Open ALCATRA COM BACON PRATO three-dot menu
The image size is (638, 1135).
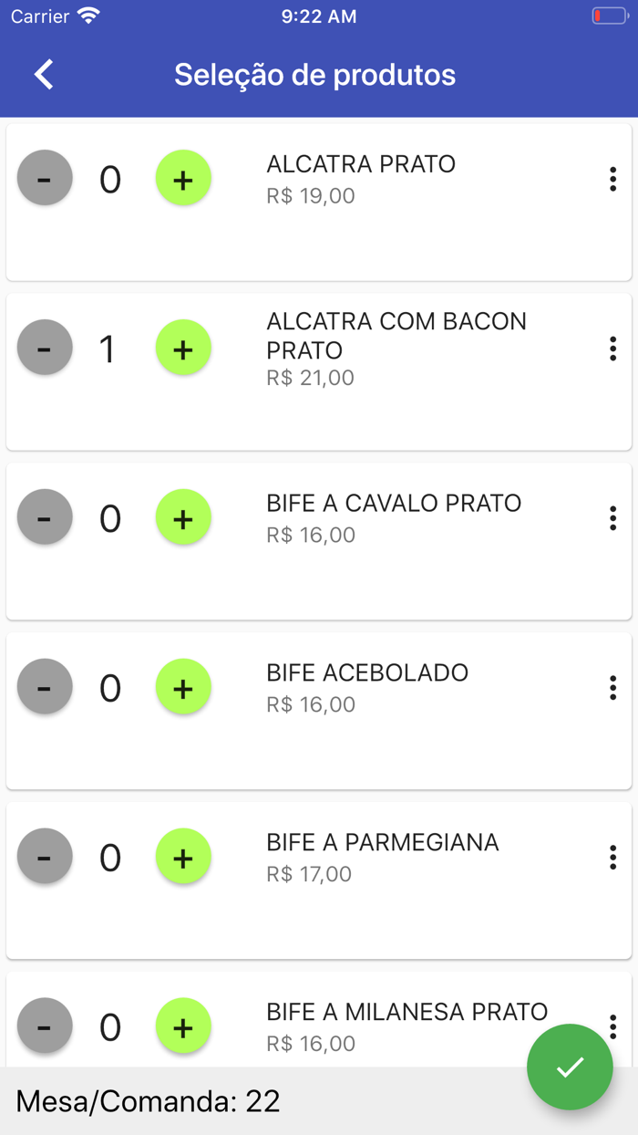coord(613,349)
